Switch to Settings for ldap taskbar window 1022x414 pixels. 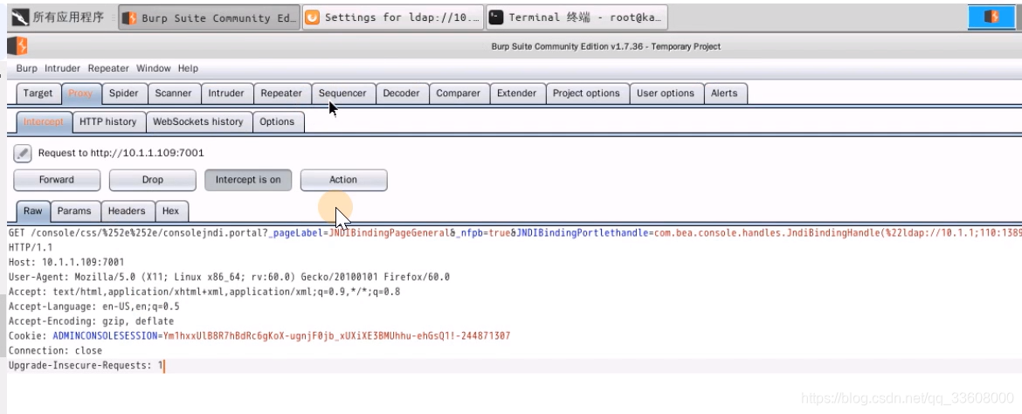pyautogui.click(x=393, y=17)
